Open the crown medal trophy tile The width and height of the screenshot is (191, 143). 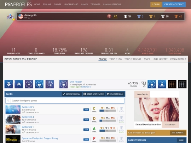pyautogui.click(x=8, y=84)
